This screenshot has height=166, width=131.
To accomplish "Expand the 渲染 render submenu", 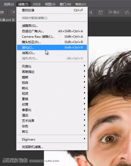I will point(52,115).
